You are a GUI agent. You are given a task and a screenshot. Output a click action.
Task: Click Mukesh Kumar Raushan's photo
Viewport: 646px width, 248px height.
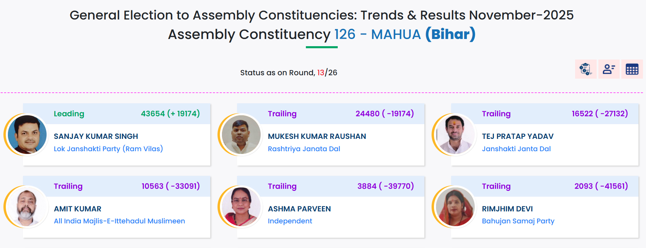pyautogui.click(x=241, y=134)
